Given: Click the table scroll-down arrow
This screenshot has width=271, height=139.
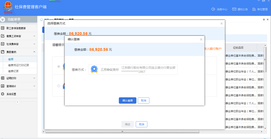Looking at the screenshot, I should [265, 128].
